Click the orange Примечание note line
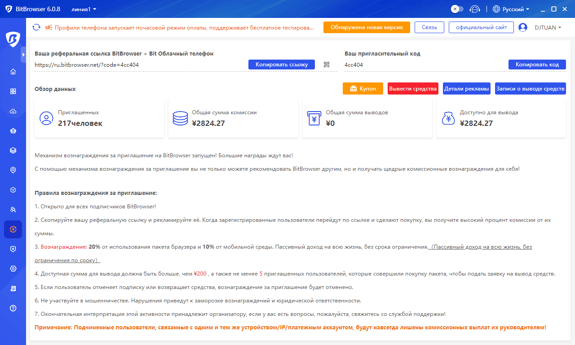The image size is (575, 345). [x=290, y=328]
